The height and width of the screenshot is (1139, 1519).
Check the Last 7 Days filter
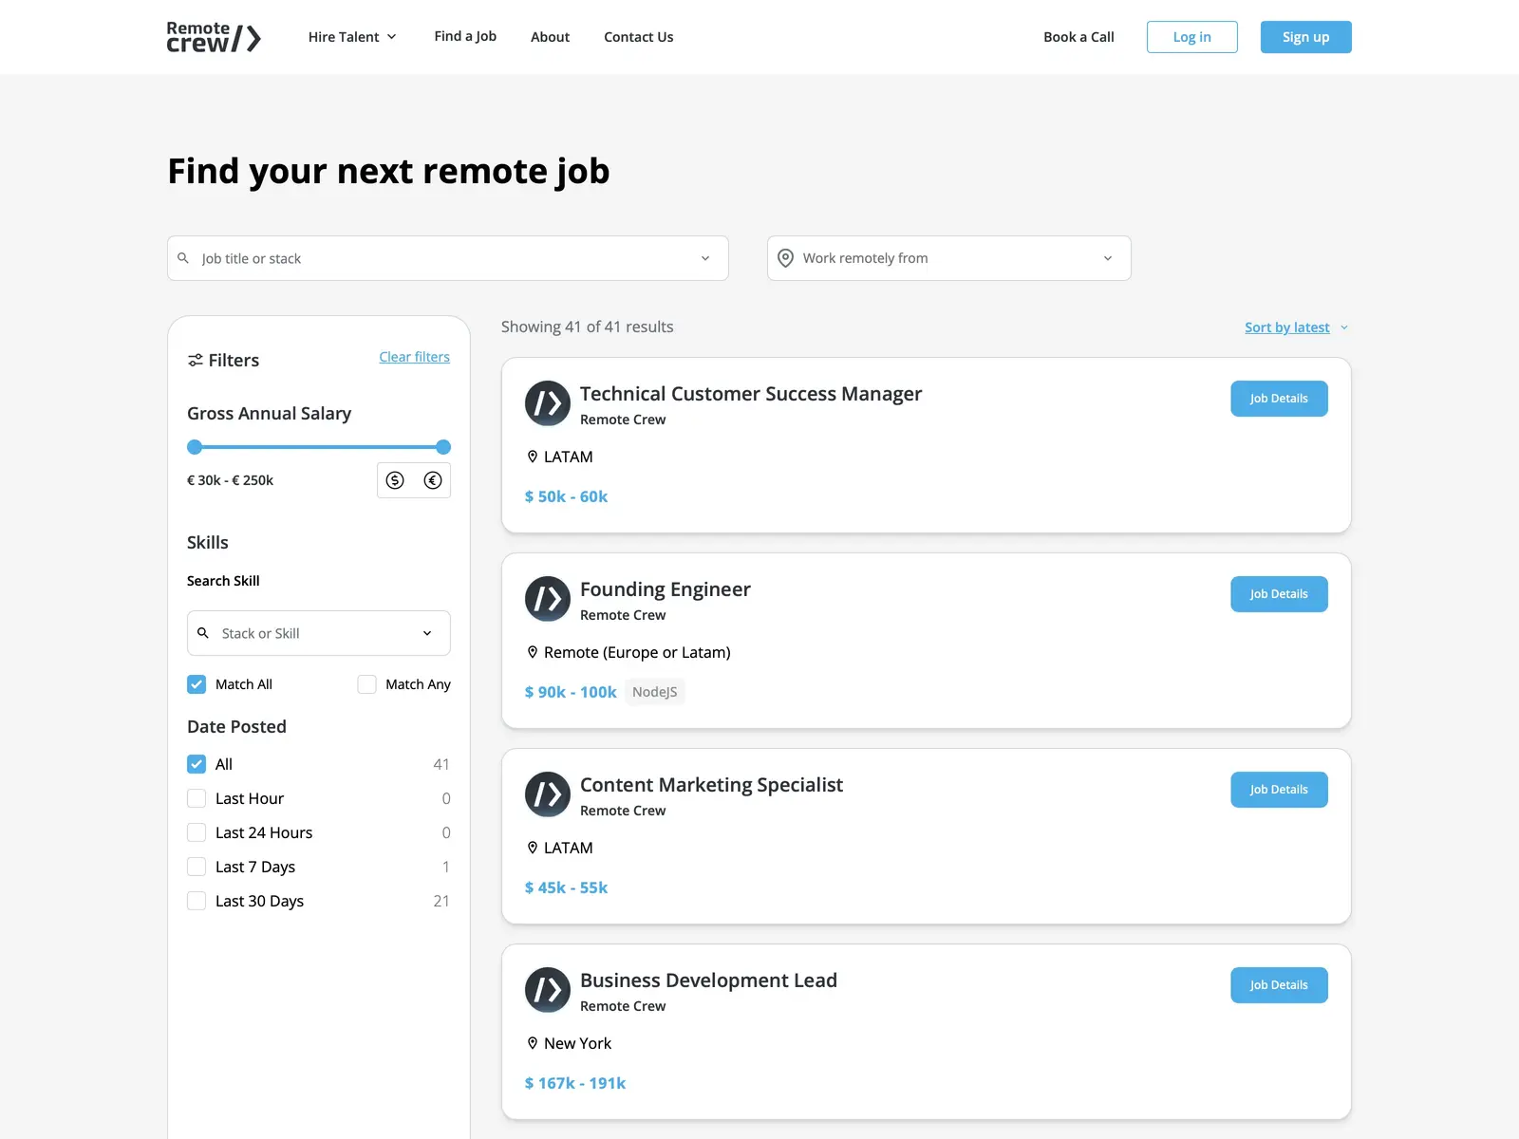[197, 867]
